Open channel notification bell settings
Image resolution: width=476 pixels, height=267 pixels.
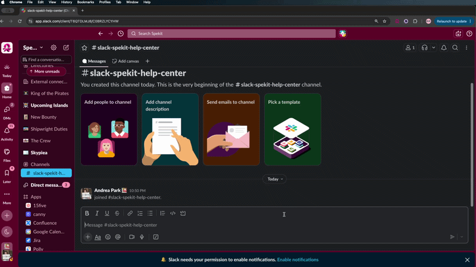pos(444,48)
